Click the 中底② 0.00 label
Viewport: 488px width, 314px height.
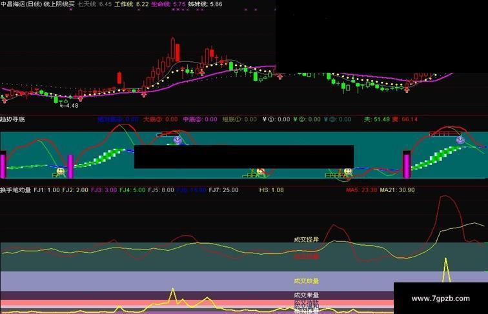click(200, 119)
